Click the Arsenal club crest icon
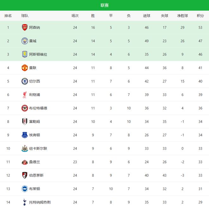This screenshot has height=208, width=209. (24, 28)
